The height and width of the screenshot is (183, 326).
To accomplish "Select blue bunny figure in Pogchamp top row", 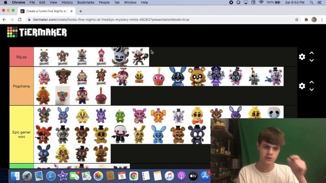I will coord(178,77).
